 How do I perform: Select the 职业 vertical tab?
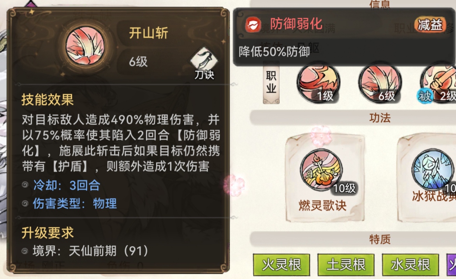pyautogui.click(x=271, y=82)
